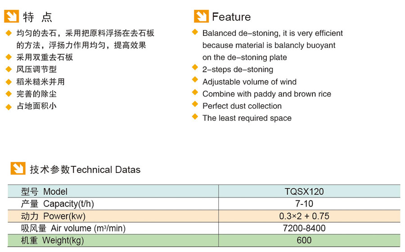Click the diamond bullet before 采用双重去石板
Viewport: 405px width, 252px height.
click(8, 57)
